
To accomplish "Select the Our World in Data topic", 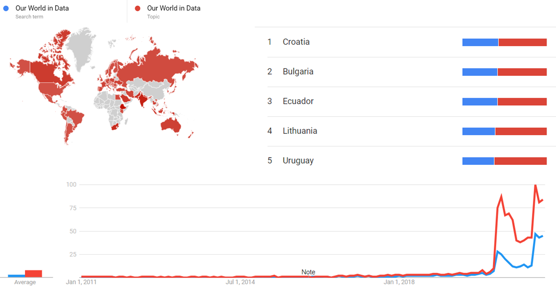I will click(173, 8).
